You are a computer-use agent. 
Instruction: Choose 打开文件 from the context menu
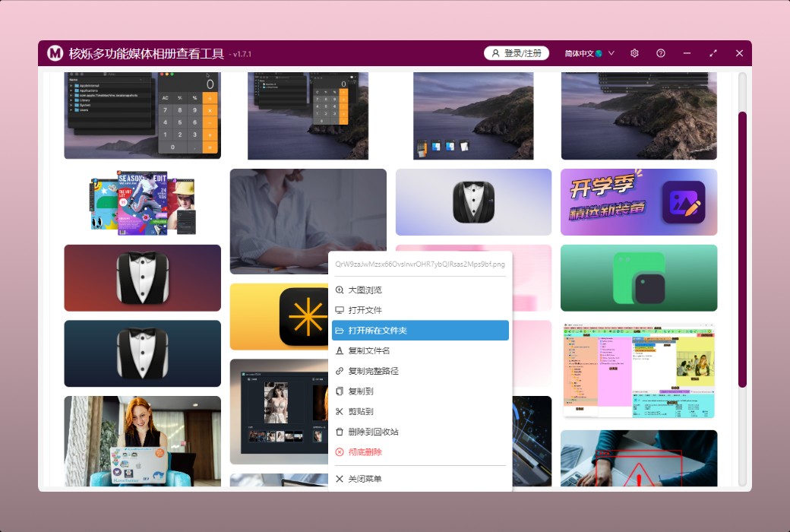365,310
